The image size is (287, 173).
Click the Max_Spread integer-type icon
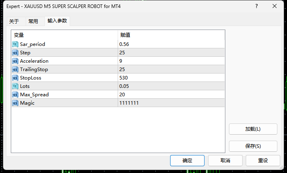tap(15, 95)
